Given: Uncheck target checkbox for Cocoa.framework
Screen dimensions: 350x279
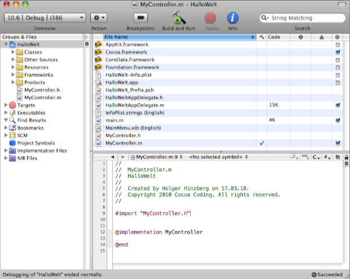Looking at the screenshot, I should click(x=338, y=53).
